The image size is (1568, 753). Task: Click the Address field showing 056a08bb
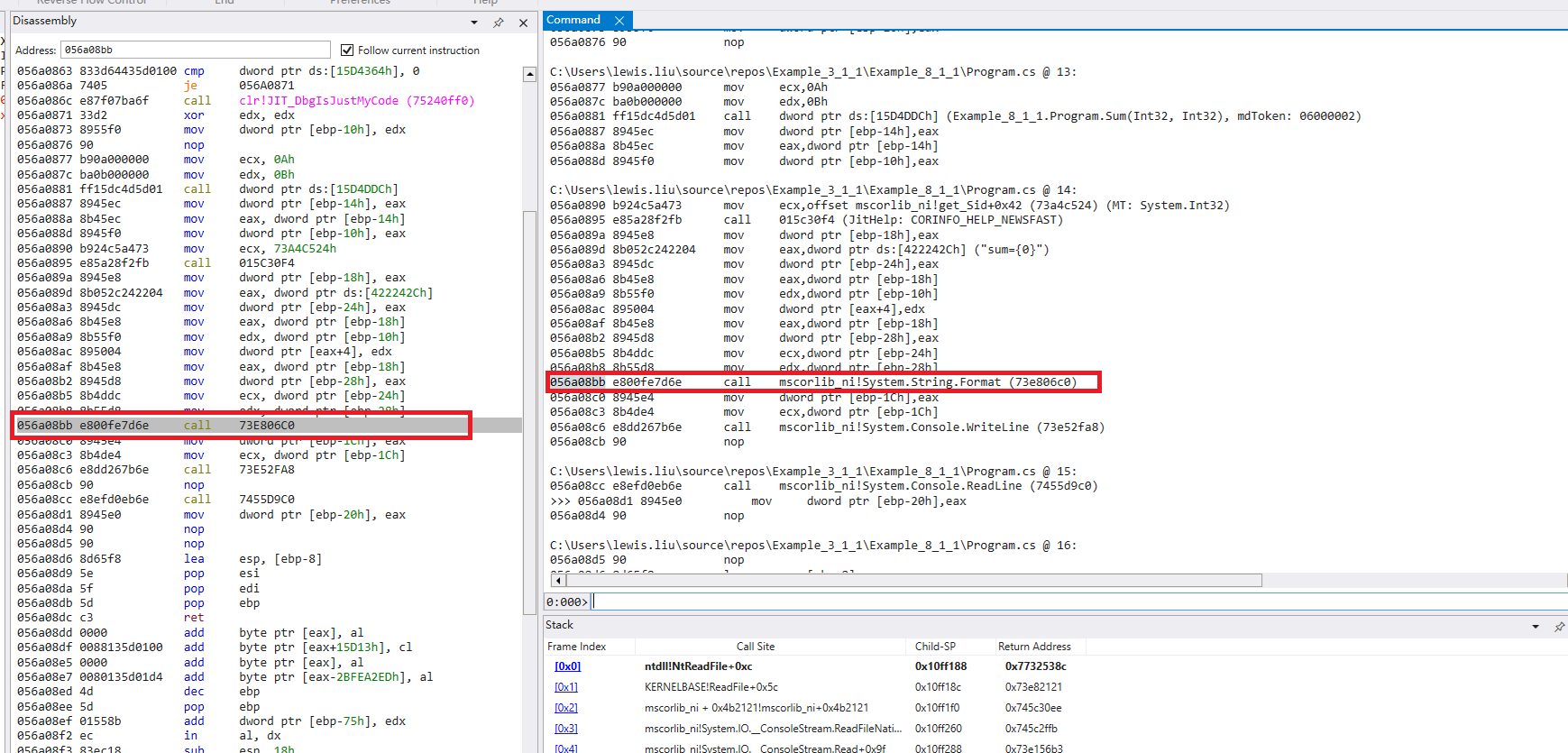coord(196,50)
